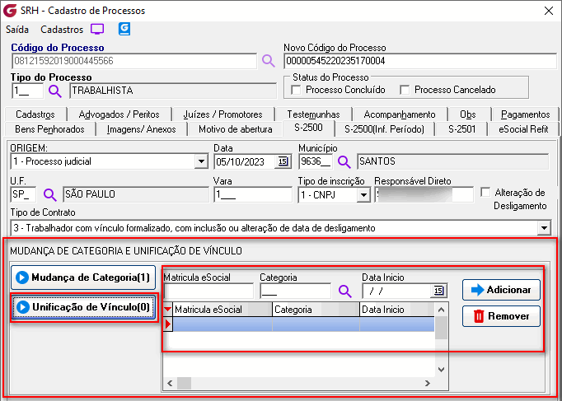Click magnifier next to Código do Processo
The height and width of the screenshot is (401, 562).
pyautogui.click(x=268, y=61)
